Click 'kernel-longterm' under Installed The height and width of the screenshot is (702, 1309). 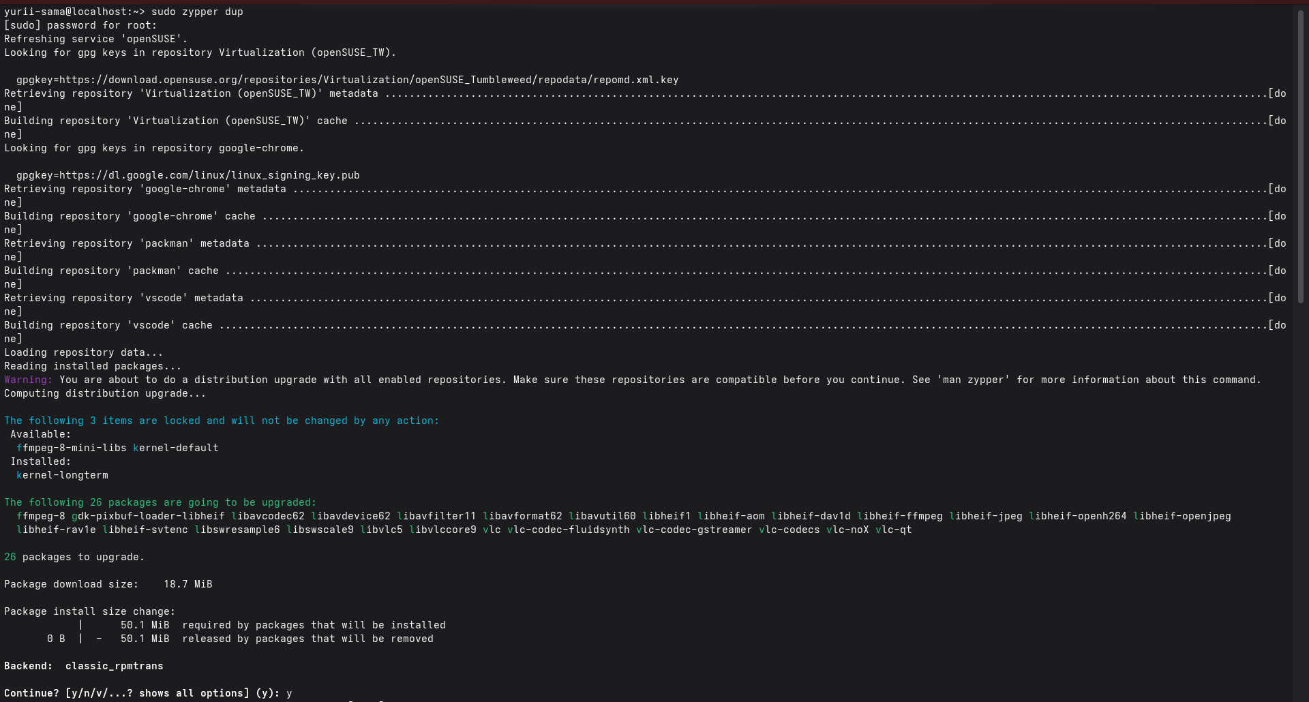62,475
